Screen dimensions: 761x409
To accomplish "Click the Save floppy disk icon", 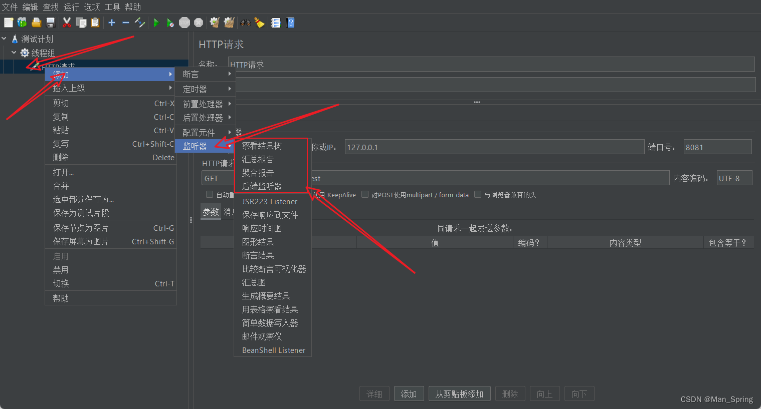I will pyautogui.click(x=50, y=23).
